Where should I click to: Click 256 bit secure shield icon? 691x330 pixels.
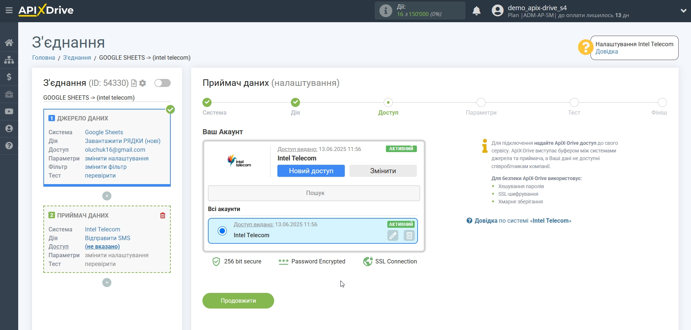(x=216, y=262)
